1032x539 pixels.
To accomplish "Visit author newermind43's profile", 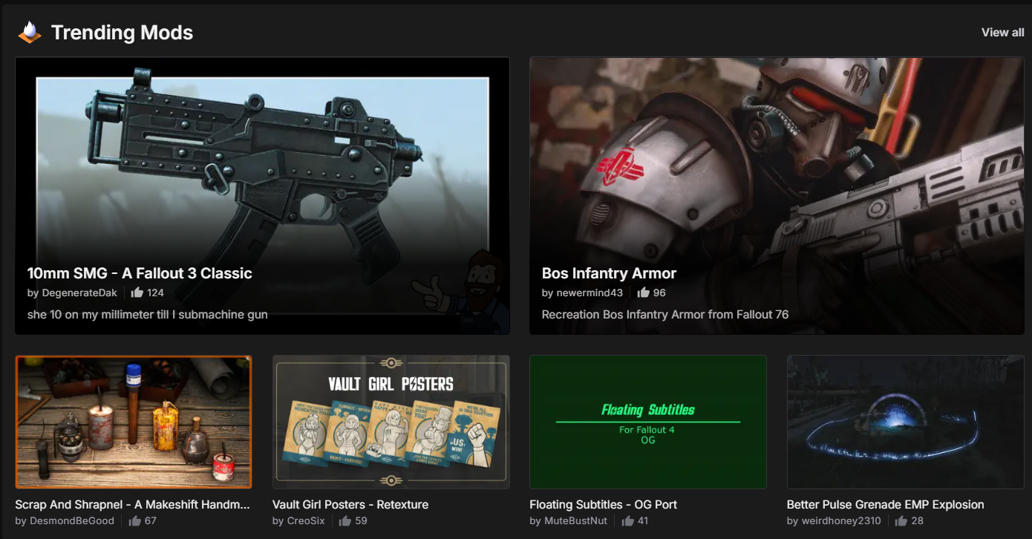I will click(590, 293).
